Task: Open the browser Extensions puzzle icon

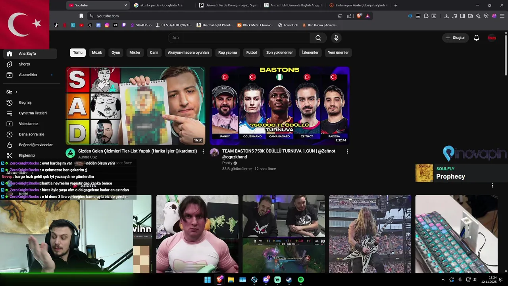Action: 426,16
